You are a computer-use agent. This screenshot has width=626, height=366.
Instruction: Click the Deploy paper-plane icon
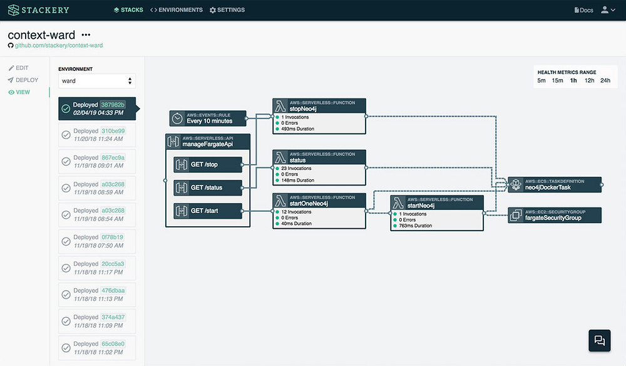[x=11, y=80]
